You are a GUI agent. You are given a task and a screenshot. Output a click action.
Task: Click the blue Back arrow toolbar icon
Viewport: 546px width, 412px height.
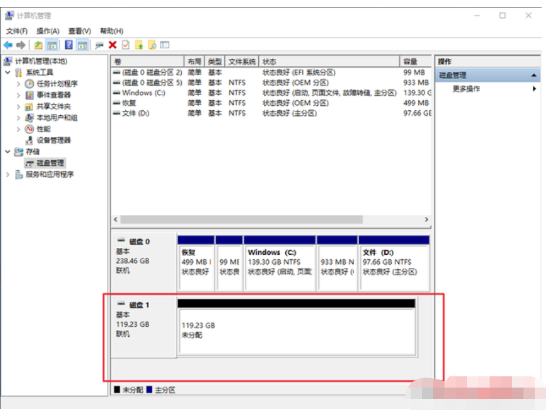[8, 45]
